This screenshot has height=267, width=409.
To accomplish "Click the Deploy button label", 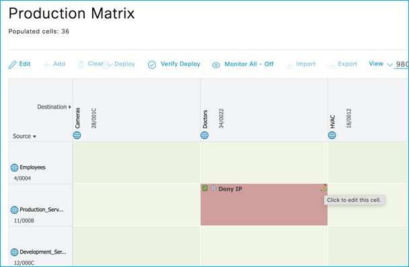I will coord(124,64).
